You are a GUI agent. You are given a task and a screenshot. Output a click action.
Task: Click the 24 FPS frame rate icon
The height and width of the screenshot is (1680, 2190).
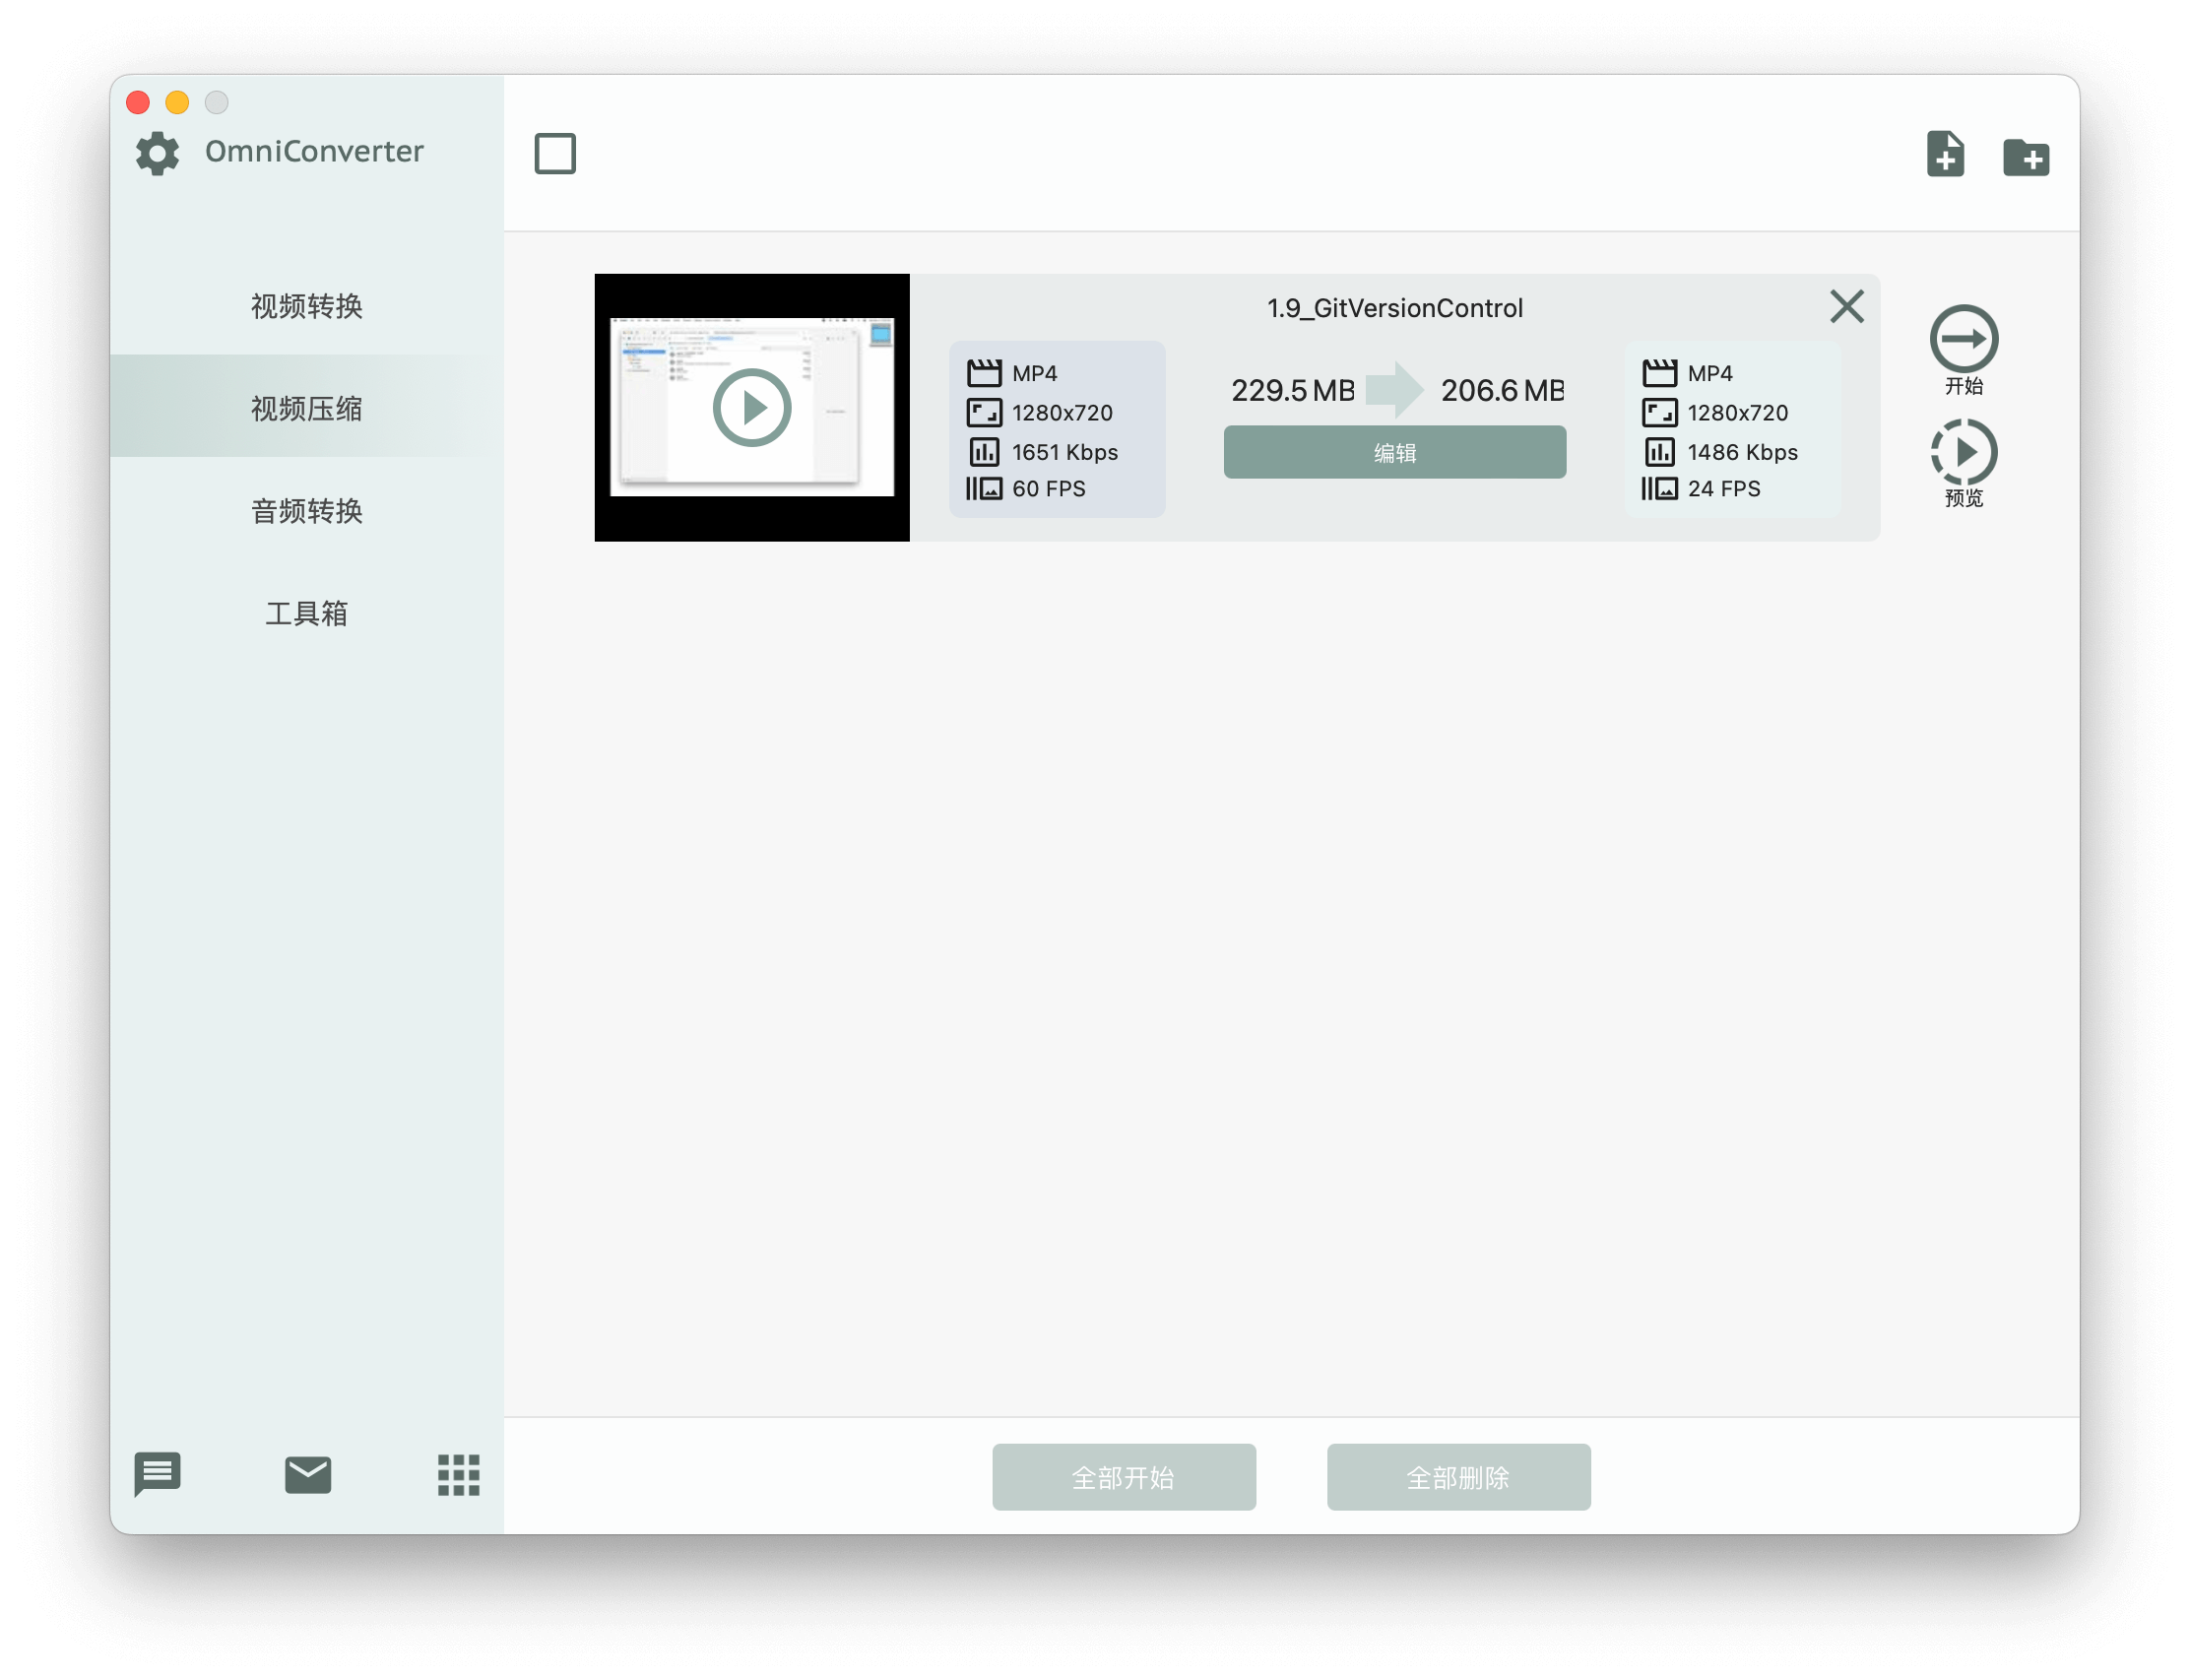1660,489
